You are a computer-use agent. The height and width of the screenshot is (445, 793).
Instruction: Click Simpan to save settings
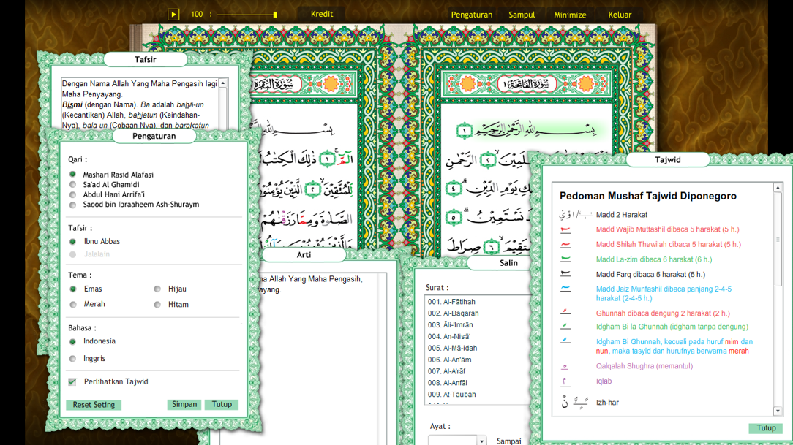coord(184,404)
